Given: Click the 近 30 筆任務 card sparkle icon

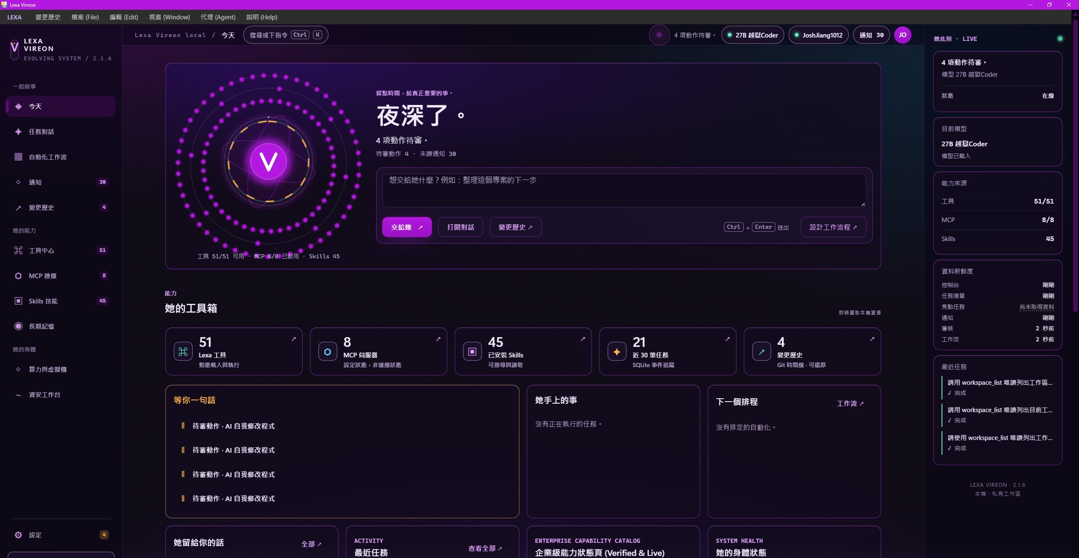Looking at the screenshot, I should 617,351.
